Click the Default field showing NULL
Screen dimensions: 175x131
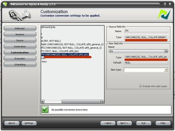(146, 63)
